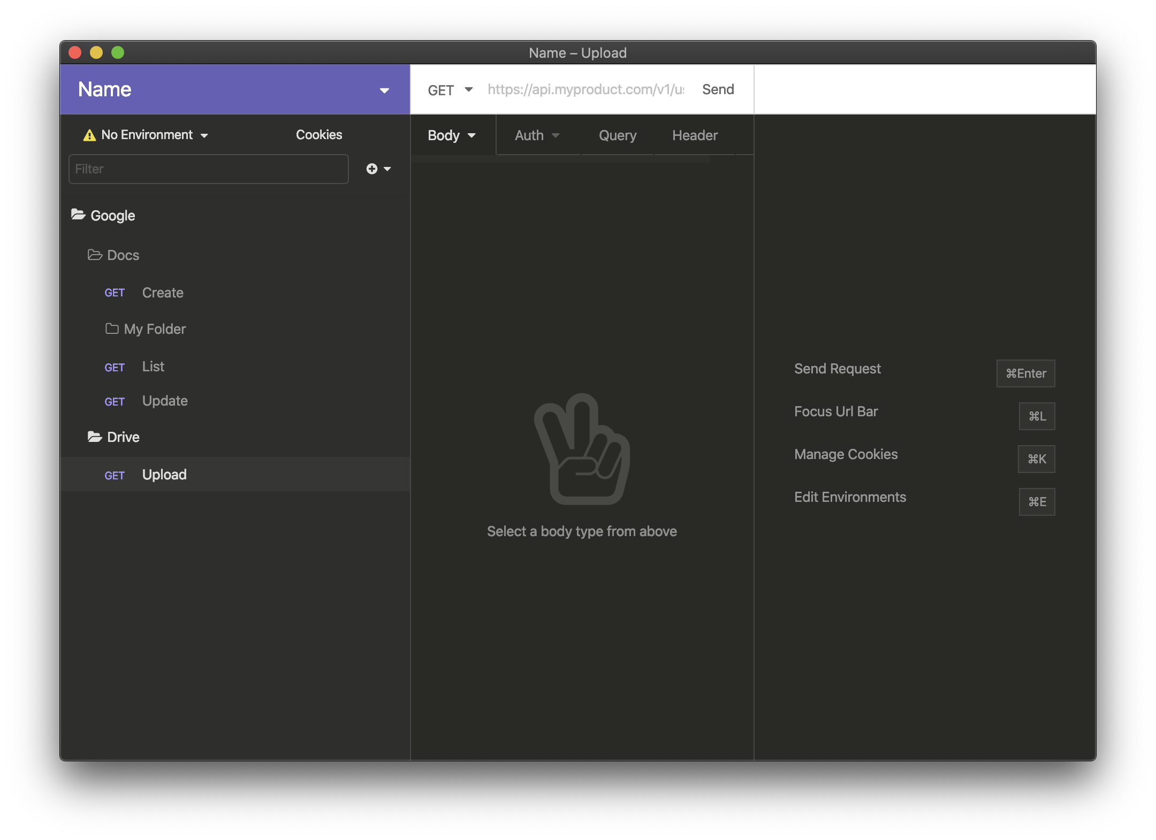Image resolution: width=1156 pixels, height=840 pixels.
Task: Click the warning triangle next to No Environment
Action: [x=89, y=135]
